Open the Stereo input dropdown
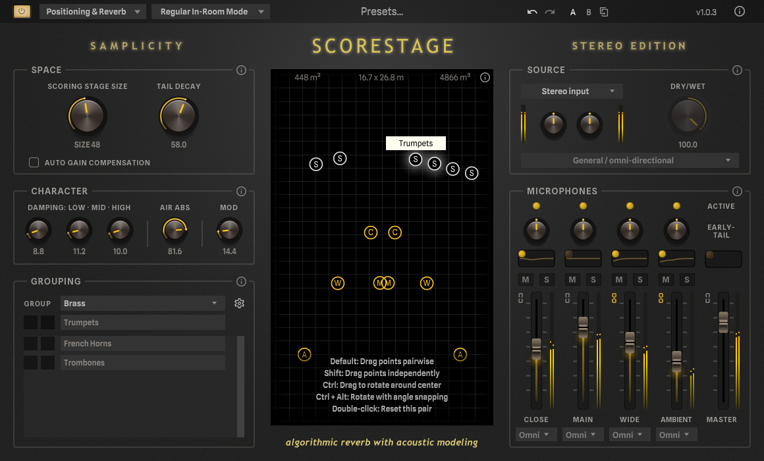The width and height of the screenshot is (764, 461). [572, 91]
